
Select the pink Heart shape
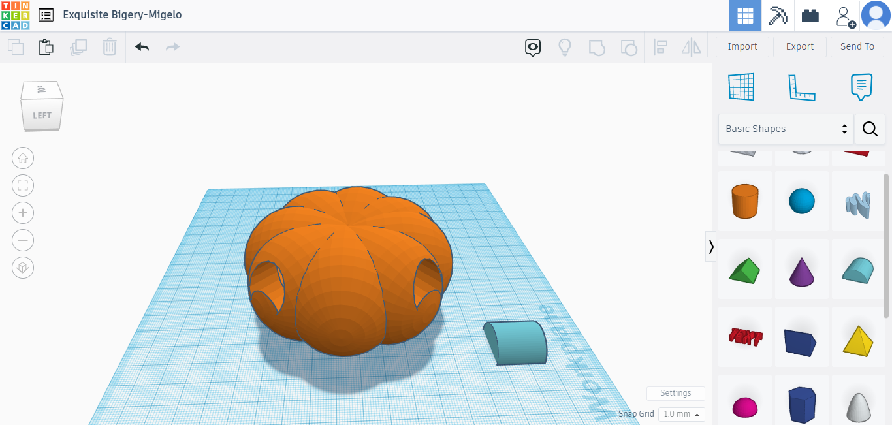744,405
